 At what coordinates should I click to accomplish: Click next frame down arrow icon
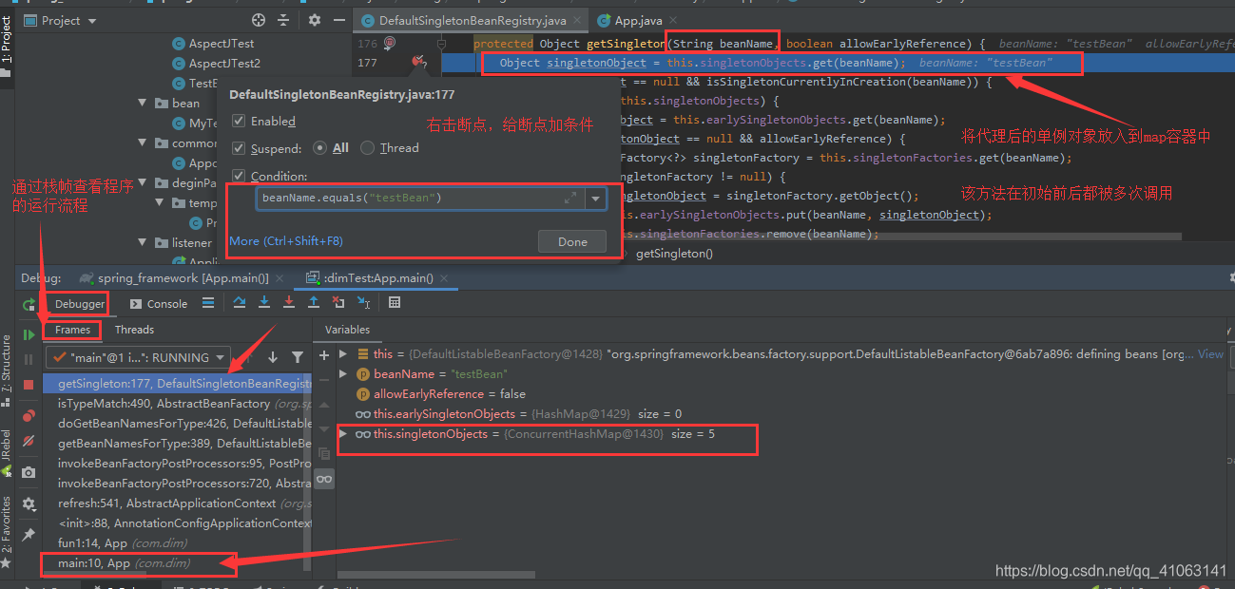point(273,357)
